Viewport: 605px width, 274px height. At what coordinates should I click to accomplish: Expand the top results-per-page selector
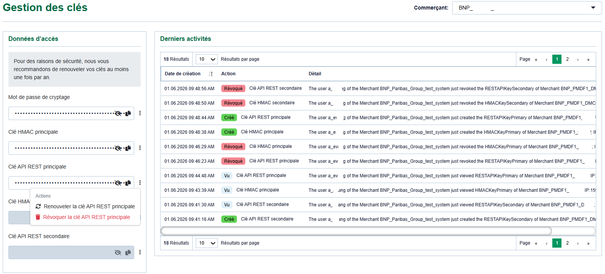[x=207, y=59]
